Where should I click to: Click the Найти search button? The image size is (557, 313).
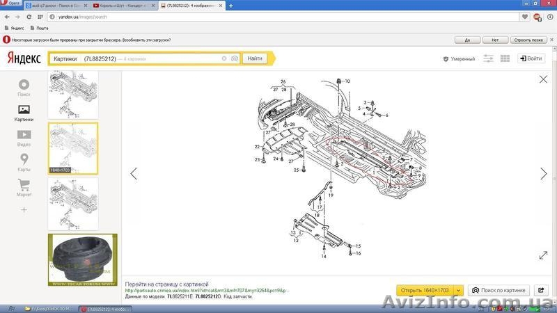[x=255, y=59]
